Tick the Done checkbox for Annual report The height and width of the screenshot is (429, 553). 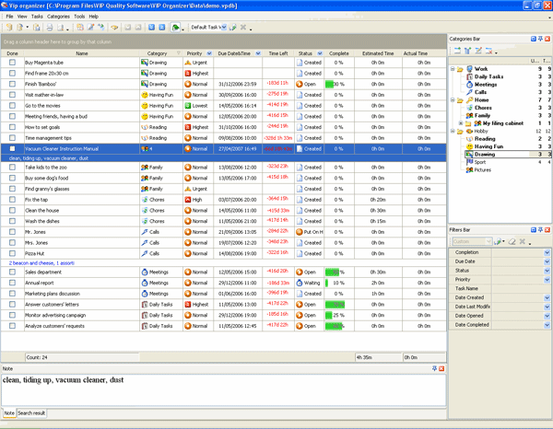[x=12, y=283]
